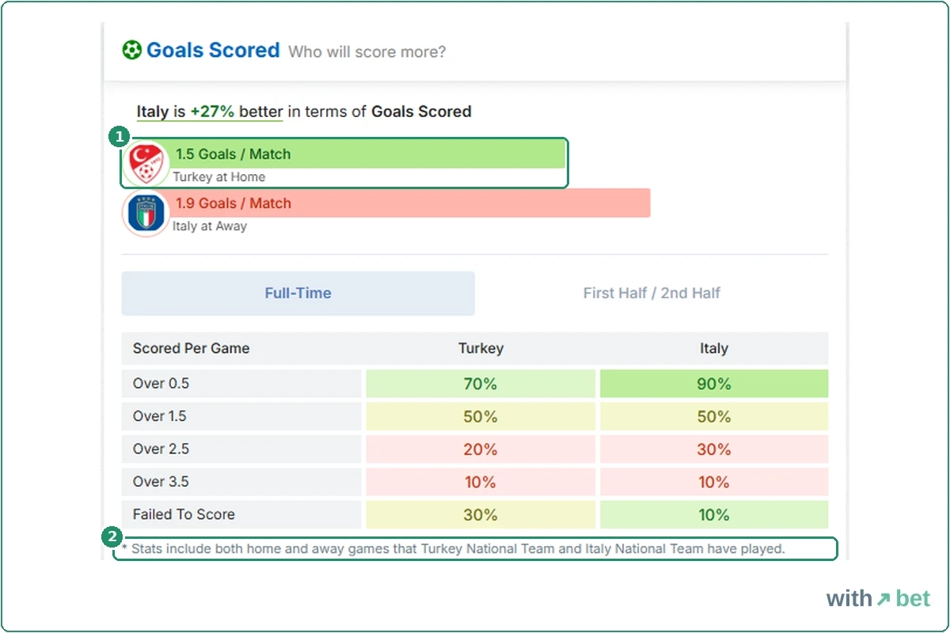Click Turkey's 30% Failed To Score cell
This screenshot has height=633, width=950.
click(x=481, y=514)
